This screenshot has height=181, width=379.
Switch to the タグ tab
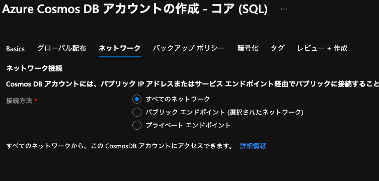click(x=277, y=48)
